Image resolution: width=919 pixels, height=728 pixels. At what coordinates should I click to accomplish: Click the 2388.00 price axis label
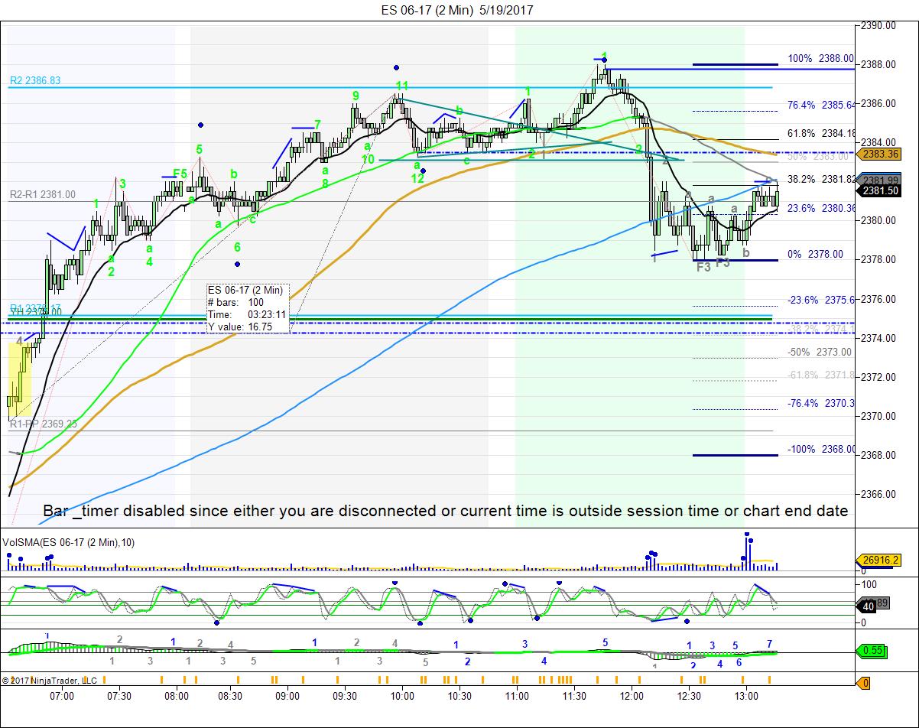(x=878, y=64)
